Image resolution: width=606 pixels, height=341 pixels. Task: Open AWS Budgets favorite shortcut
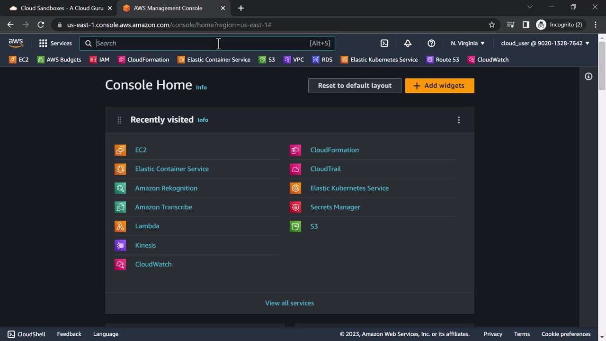coord(59,60)
